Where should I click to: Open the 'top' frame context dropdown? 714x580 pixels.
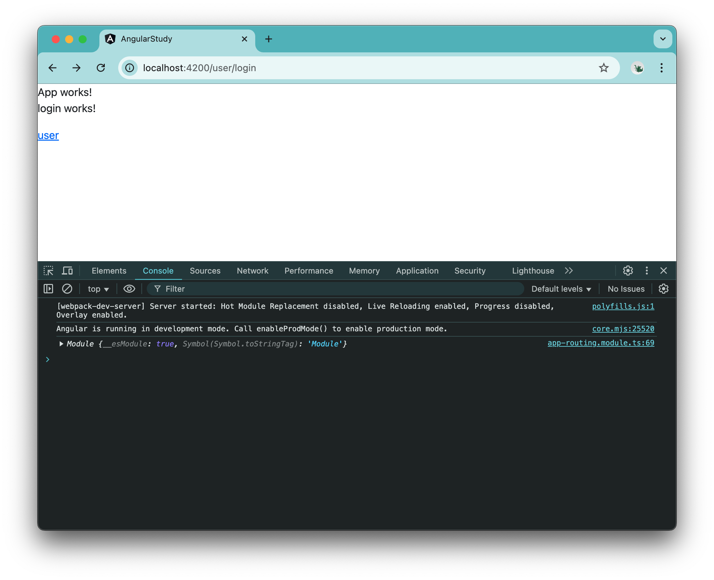[97, 289]
